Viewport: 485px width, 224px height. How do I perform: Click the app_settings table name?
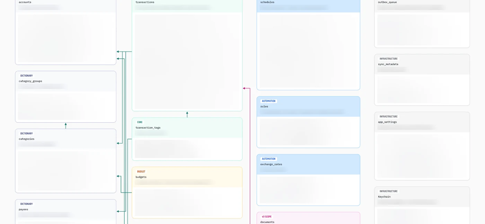pos(387,122)
